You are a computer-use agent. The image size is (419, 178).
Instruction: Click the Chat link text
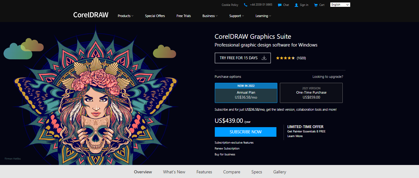[286, 5]
